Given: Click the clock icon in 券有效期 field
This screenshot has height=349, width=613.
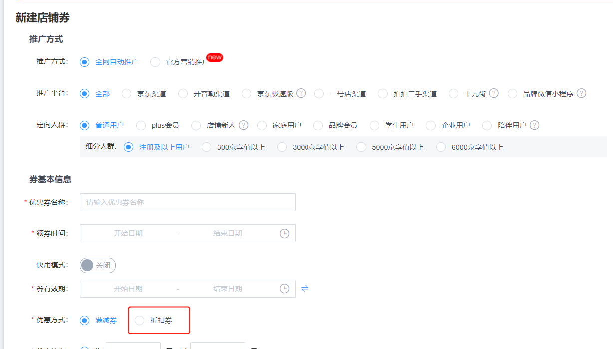Looking at the screenshot, I should coord(284,288).
